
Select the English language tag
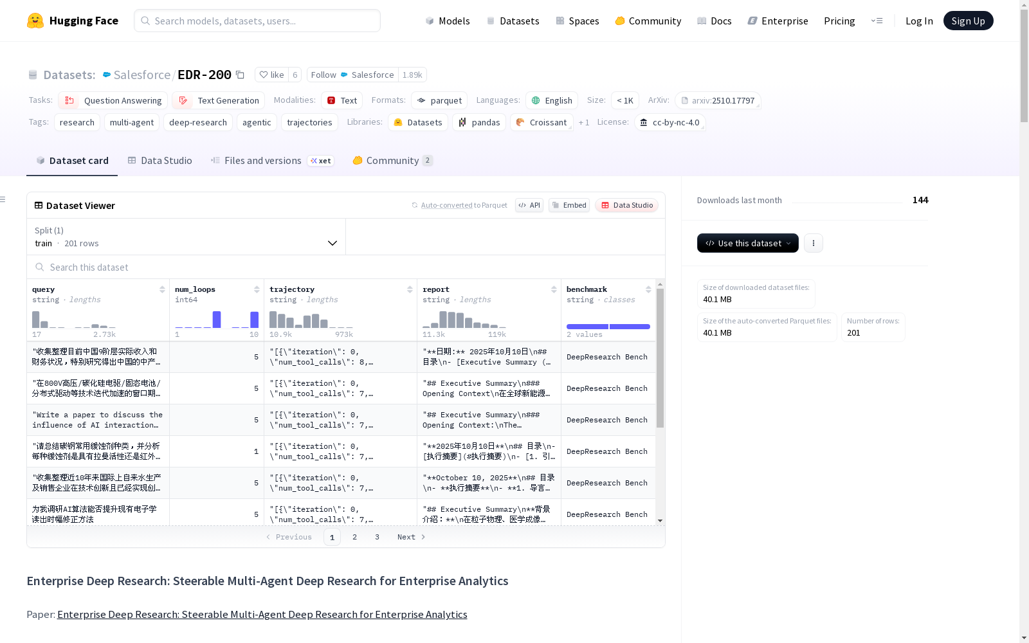point(552,100)
